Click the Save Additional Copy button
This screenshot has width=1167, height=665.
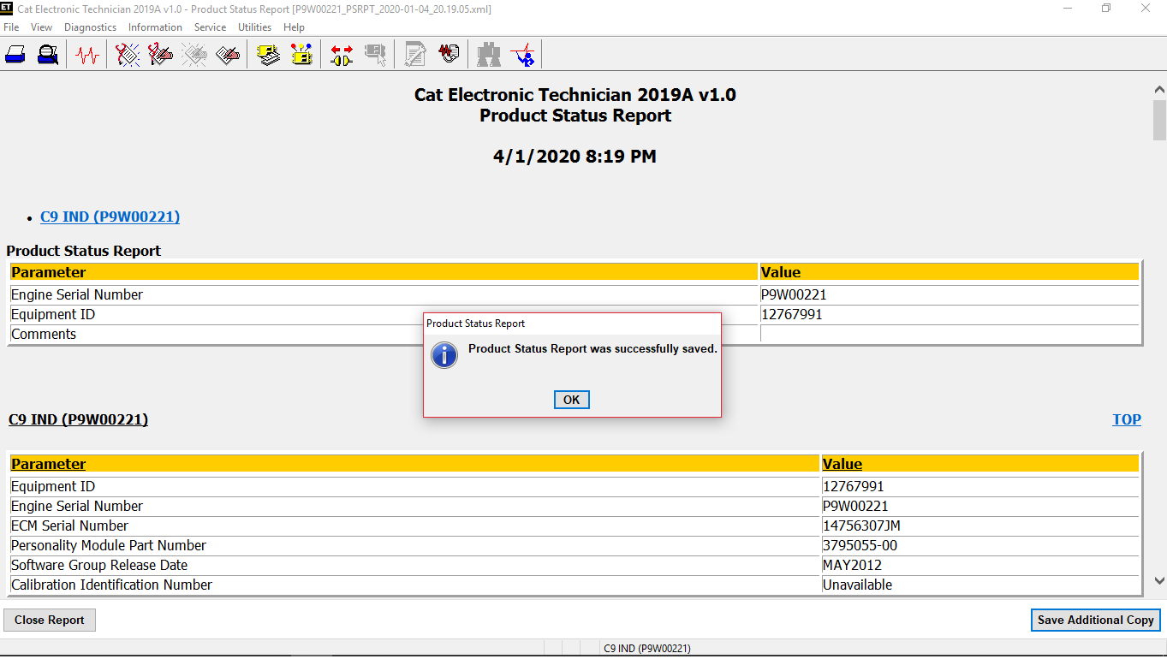pyautogui.click(x=1095, y=620)
